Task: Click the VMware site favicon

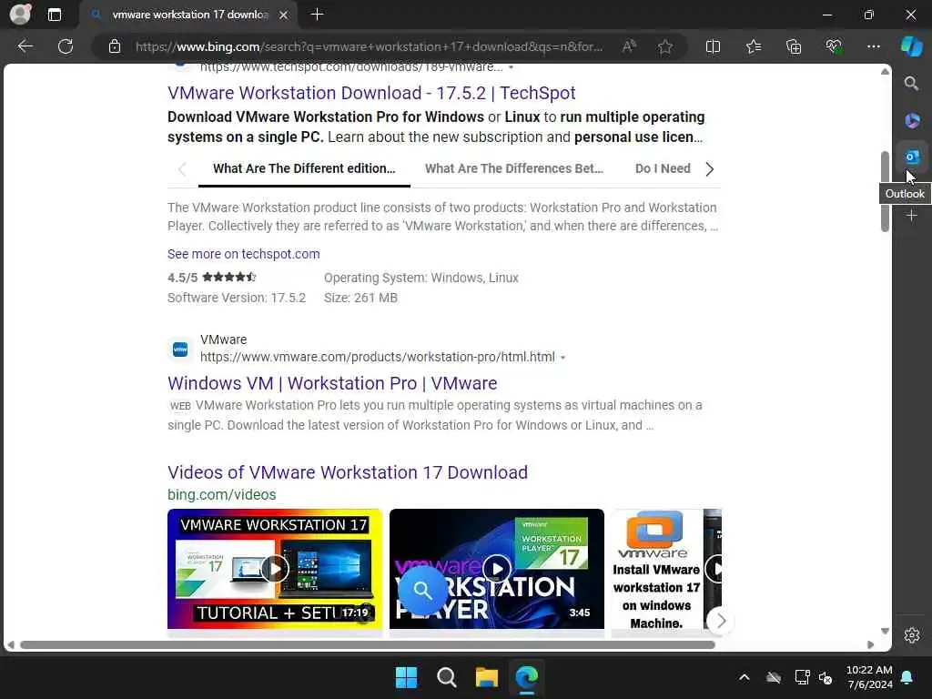Action: [180, 349]
